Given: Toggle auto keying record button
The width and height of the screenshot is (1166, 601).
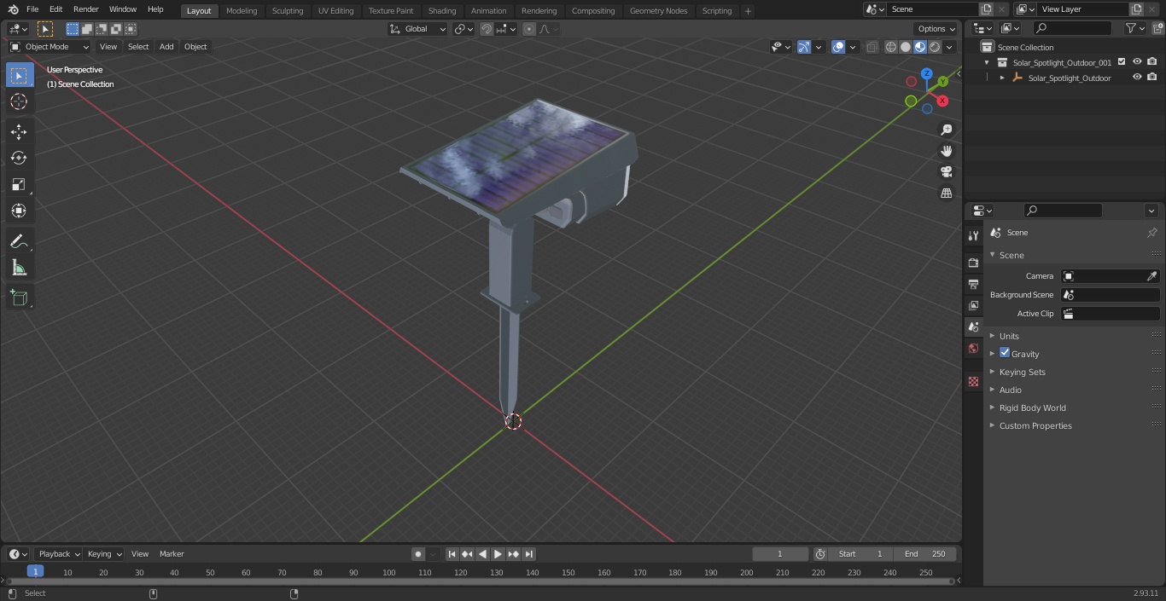Looking at the screenshot, I should [x=418, y=554].
